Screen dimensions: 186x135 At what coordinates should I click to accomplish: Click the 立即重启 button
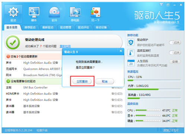tap(82, 82)
